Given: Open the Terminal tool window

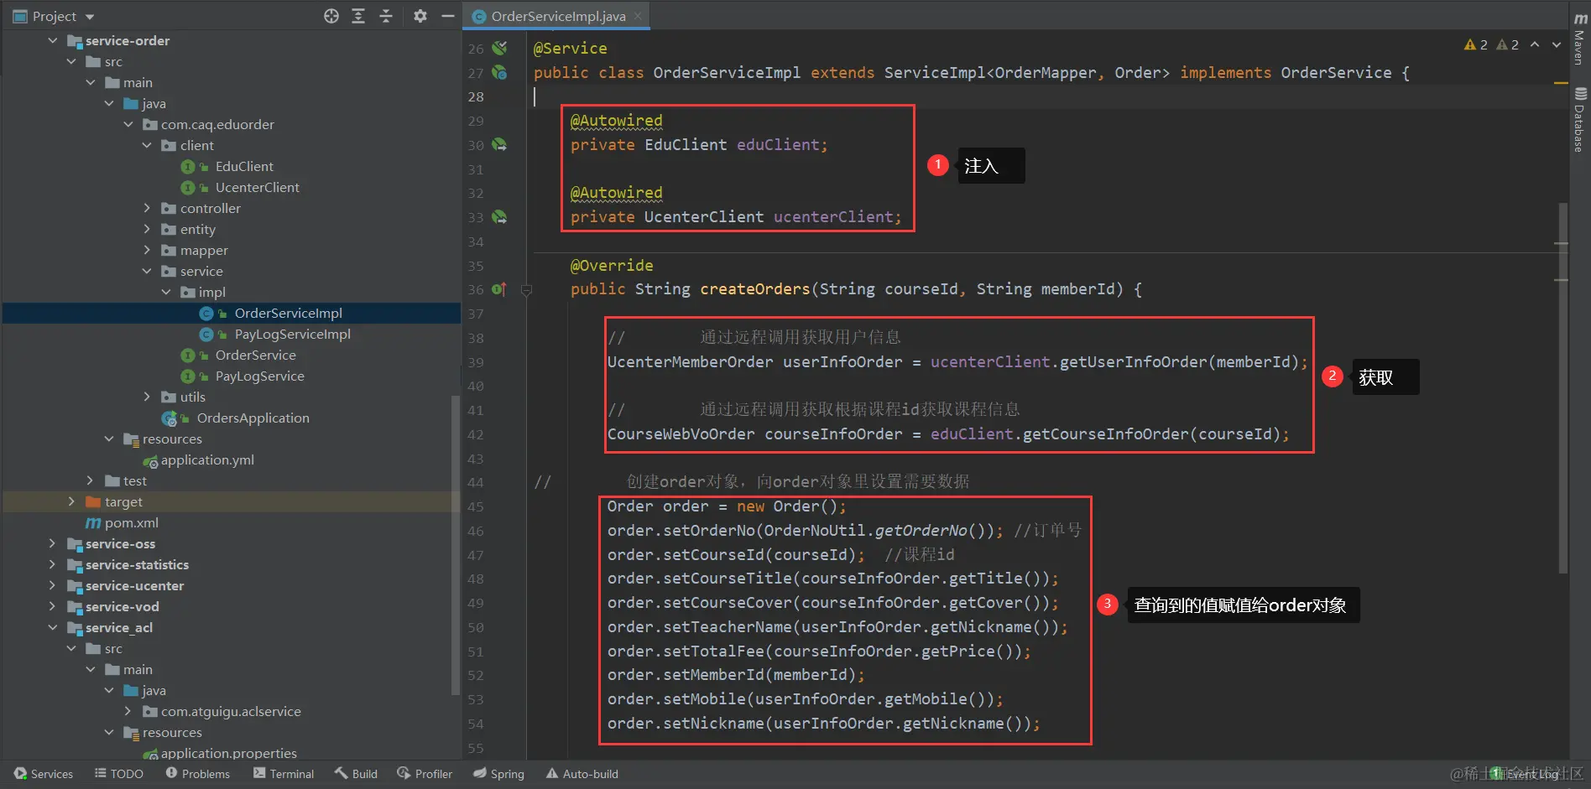Looking at the screenshot, I should pos(284,773).
